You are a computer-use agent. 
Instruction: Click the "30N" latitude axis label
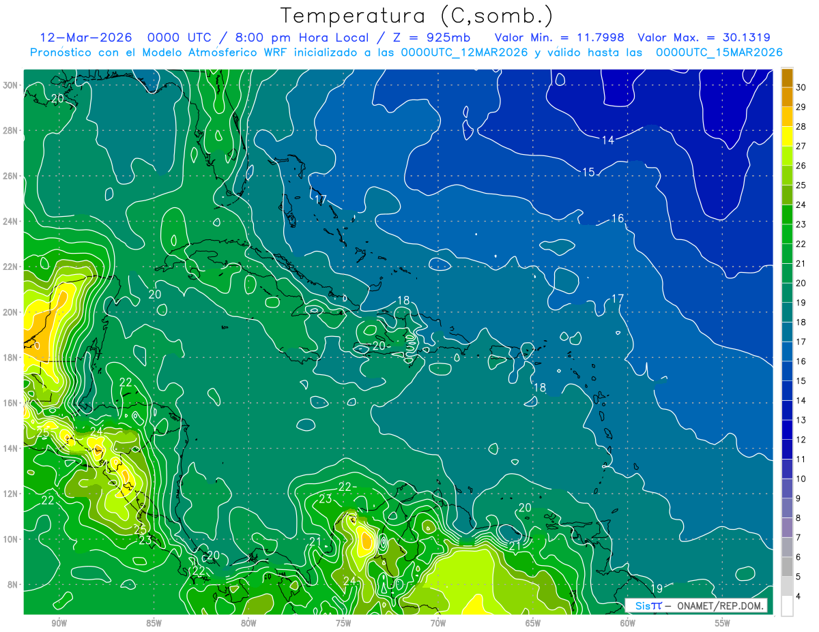click(x=10, y=85)
